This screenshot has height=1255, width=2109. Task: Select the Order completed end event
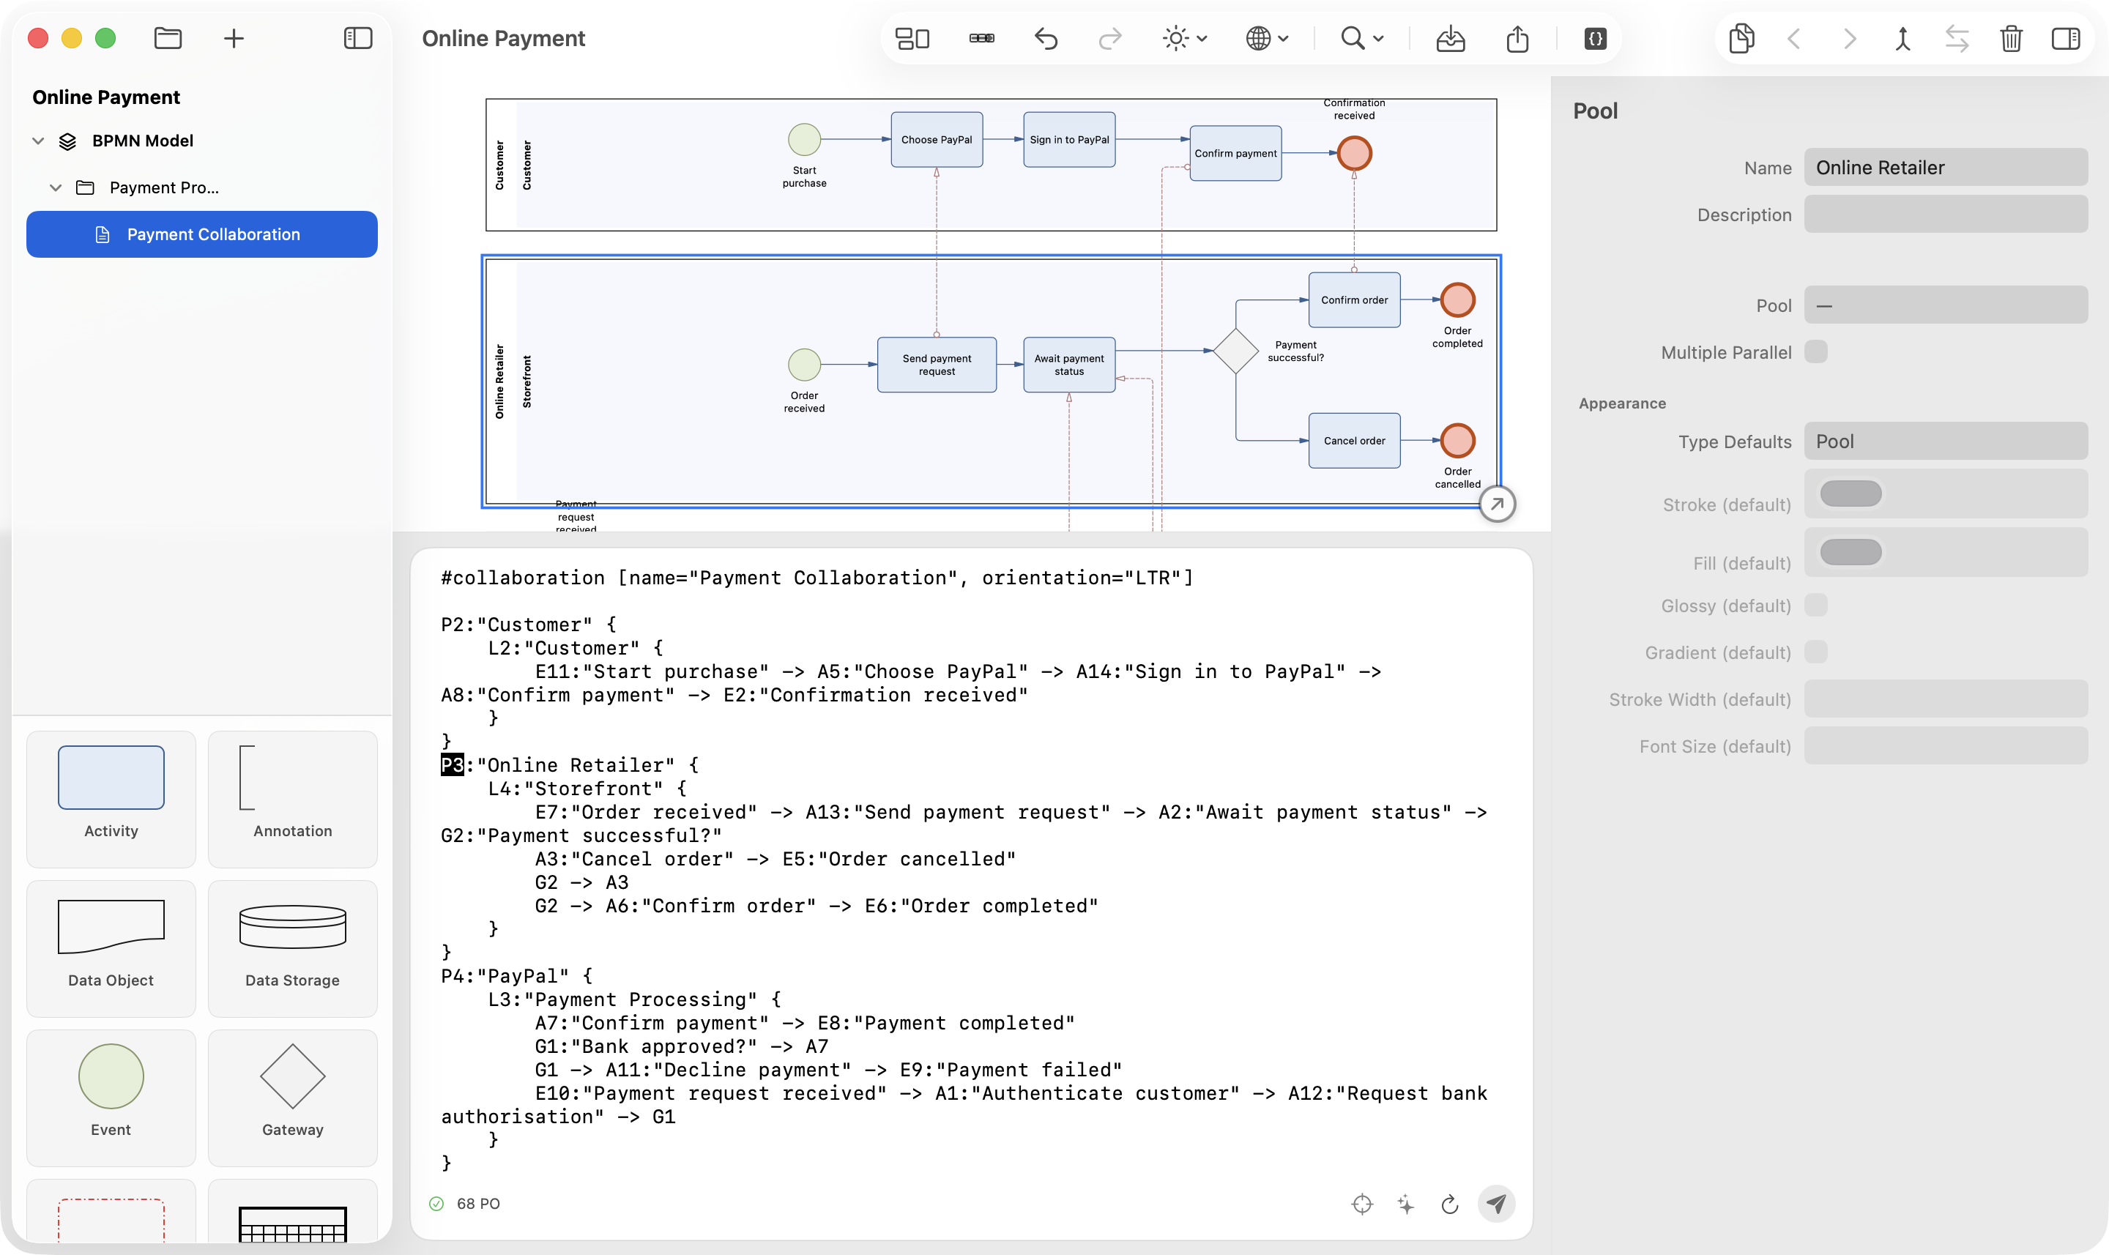tap(1458, 299)
